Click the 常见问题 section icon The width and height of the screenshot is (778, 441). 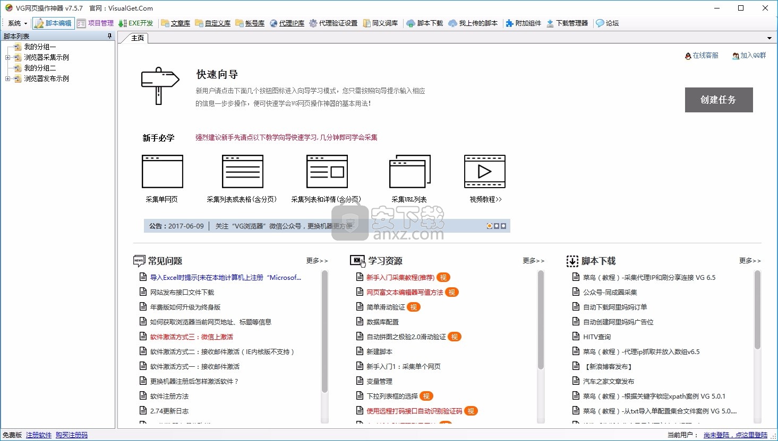139,261
